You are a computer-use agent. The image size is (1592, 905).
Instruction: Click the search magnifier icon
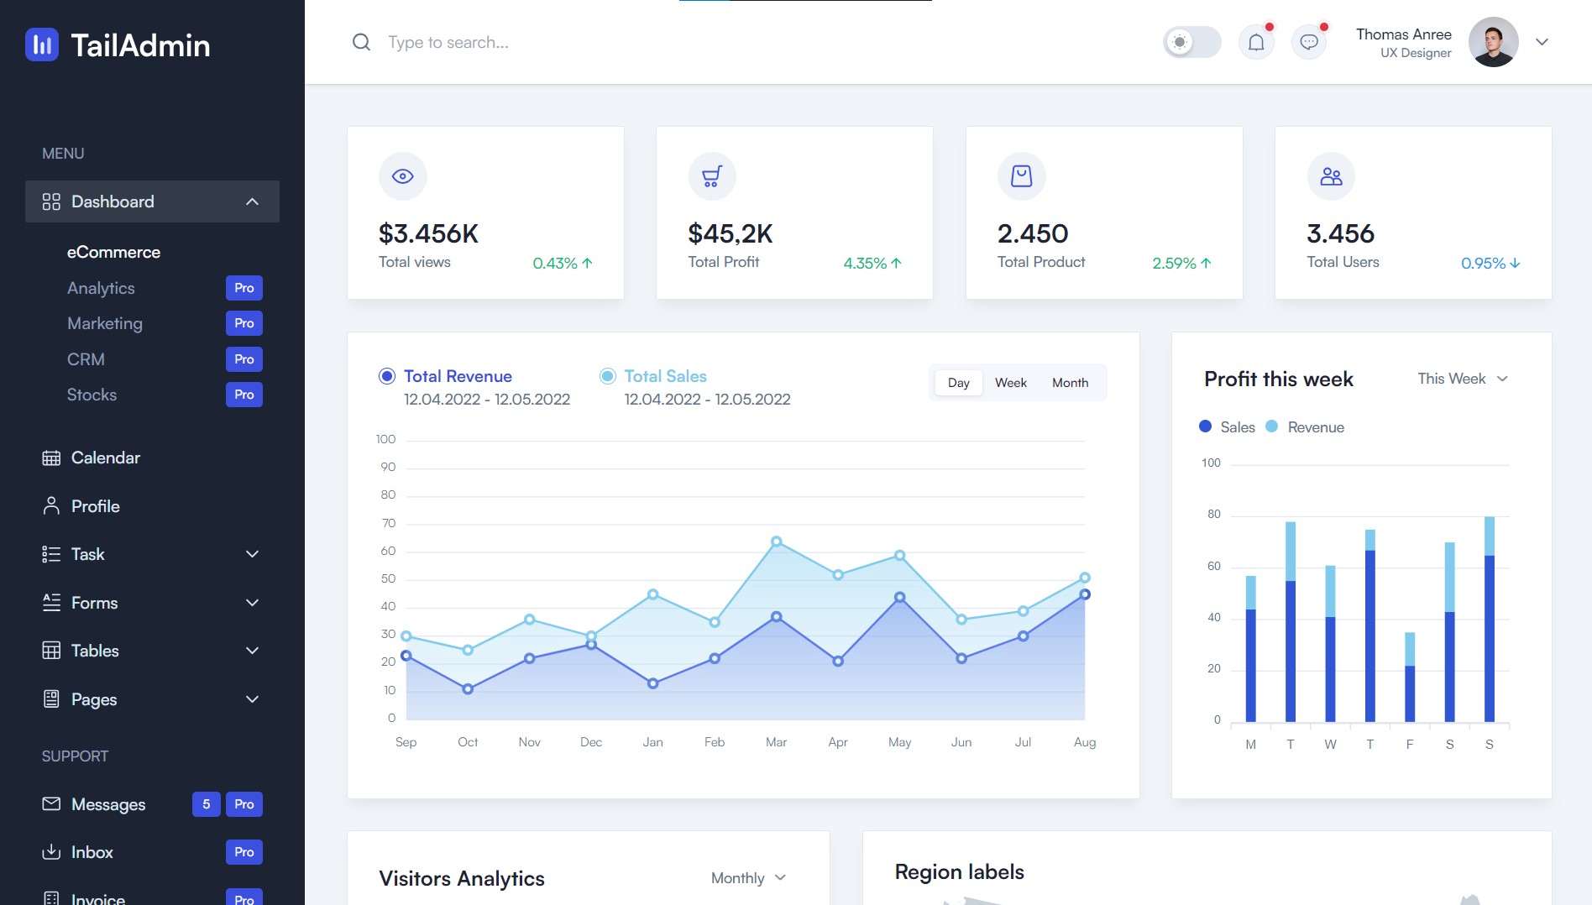361,42
